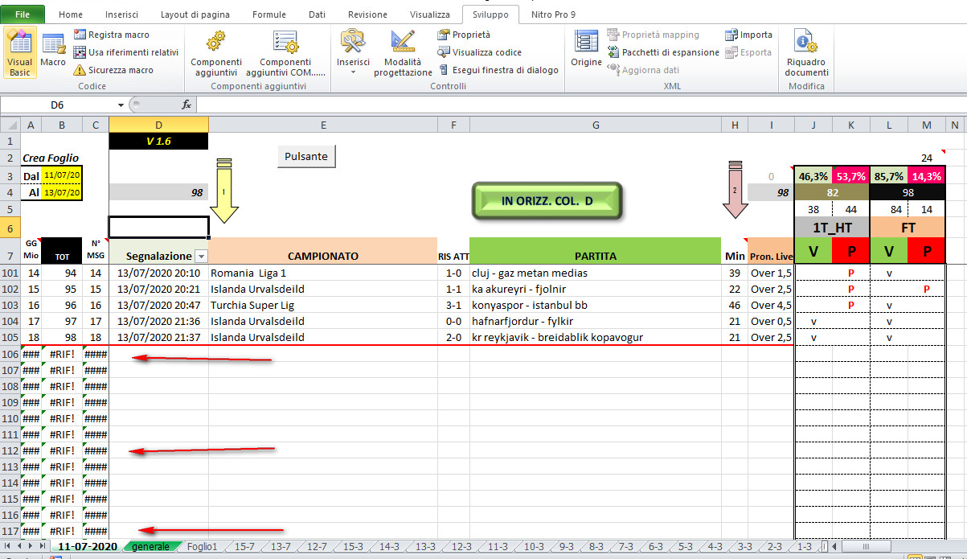The width and height of the screenshot is (967, 559).
Task: Switch to the 15-7 sheet tab
Action: click(x=245, y=546)
